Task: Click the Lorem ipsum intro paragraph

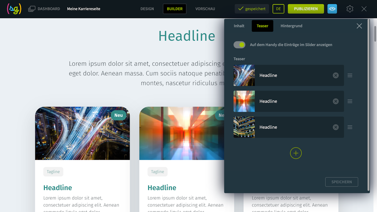Action: pos(146,73)
